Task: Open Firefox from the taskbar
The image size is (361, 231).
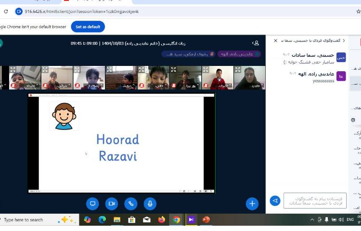Action: coord(161,220)
